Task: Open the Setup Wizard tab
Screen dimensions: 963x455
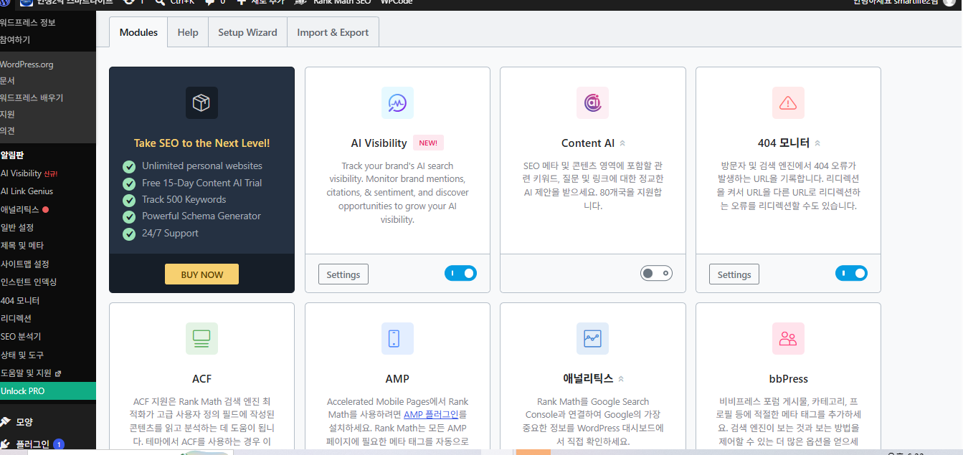Action: click(x=247, y=32)
